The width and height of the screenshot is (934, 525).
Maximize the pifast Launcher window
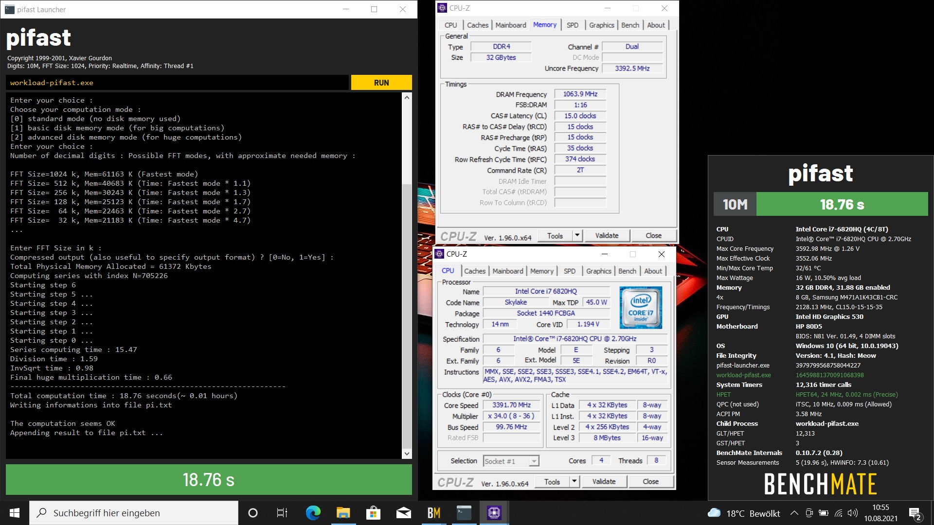[x=374, y=9]
